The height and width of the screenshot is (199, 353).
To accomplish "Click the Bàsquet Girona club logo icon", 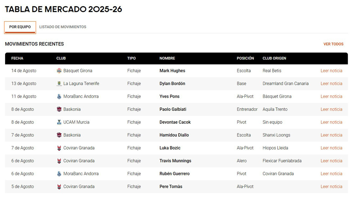I will (59, 71).
